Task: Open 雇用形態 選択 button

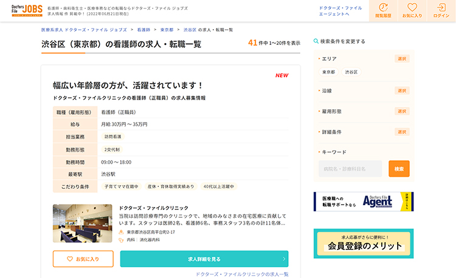Action: point(402,111)
